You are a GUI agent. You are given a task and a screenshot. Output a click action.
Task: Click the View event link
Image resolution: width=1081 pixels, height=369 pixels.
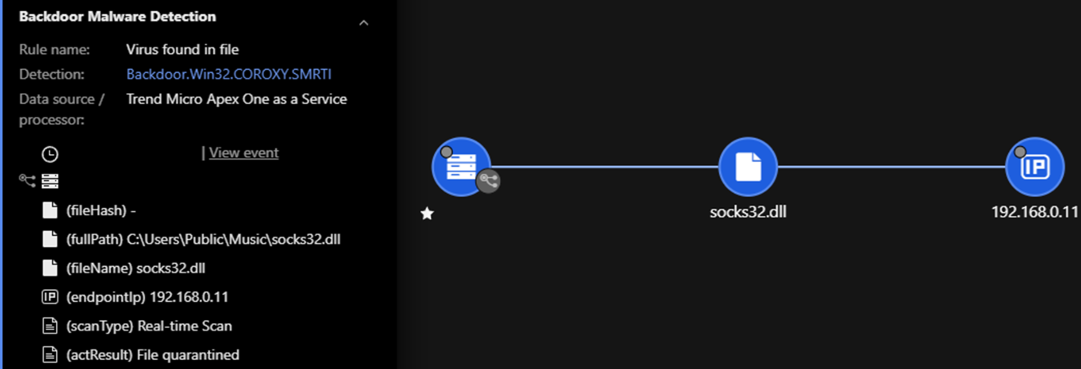pos(244,153)
